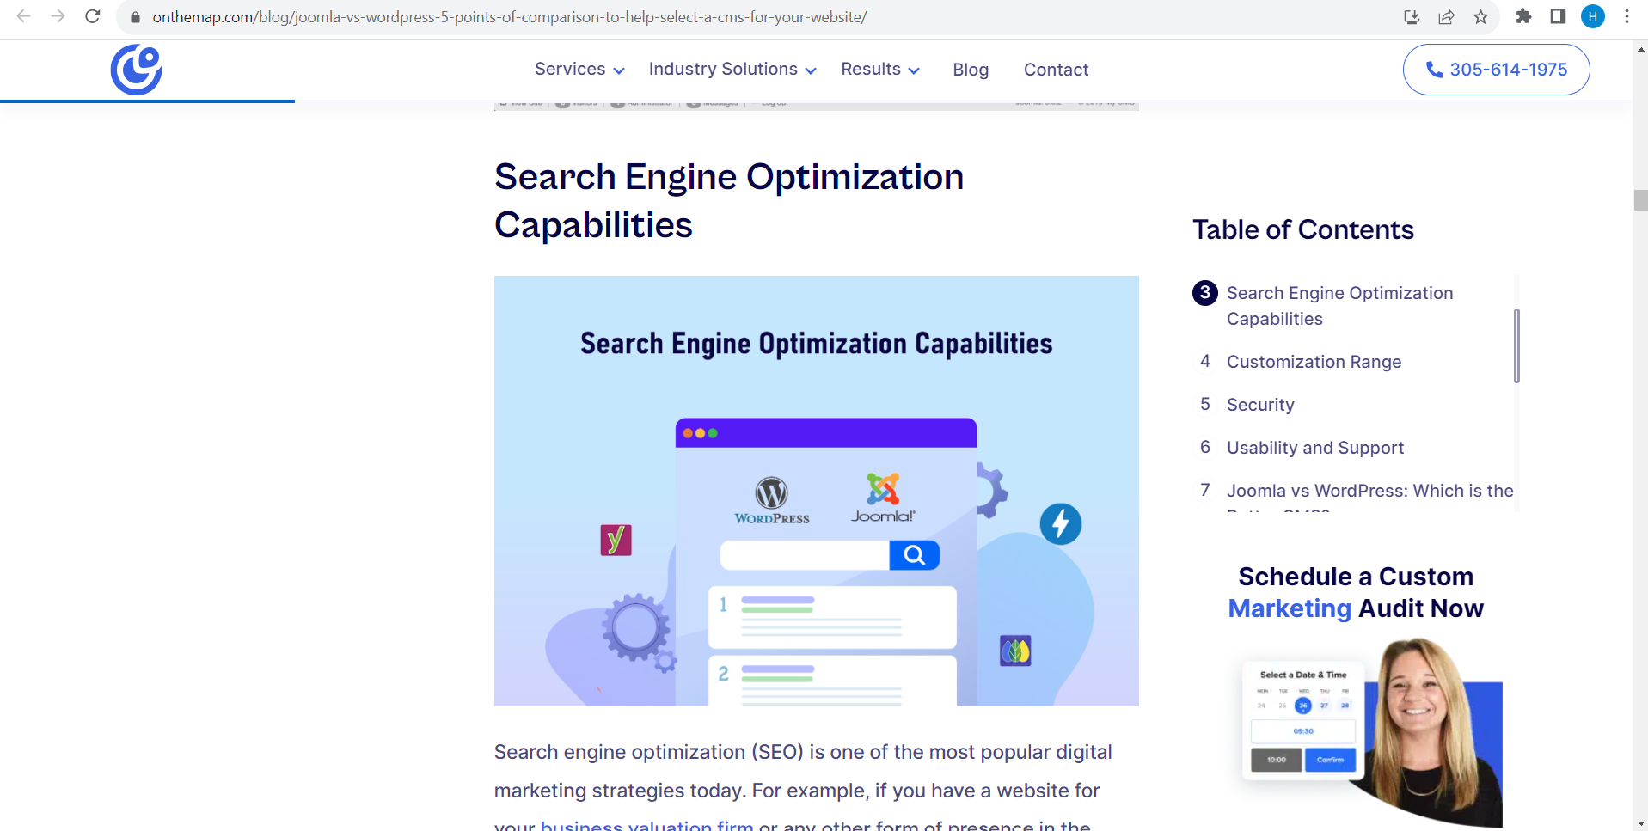Jump to Search Engine Optimization Capabilities in contents
Image resolution: width=1648 pixels, height=831 pixels.
click(x=1339, y=306)
